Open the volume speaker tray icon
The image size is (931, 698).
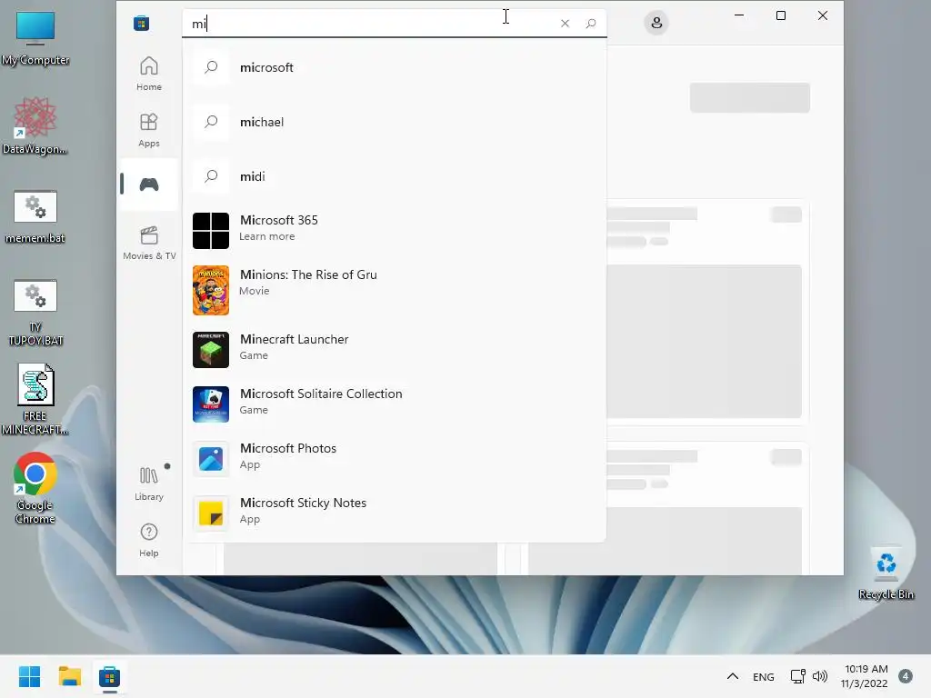coord(820,676)
